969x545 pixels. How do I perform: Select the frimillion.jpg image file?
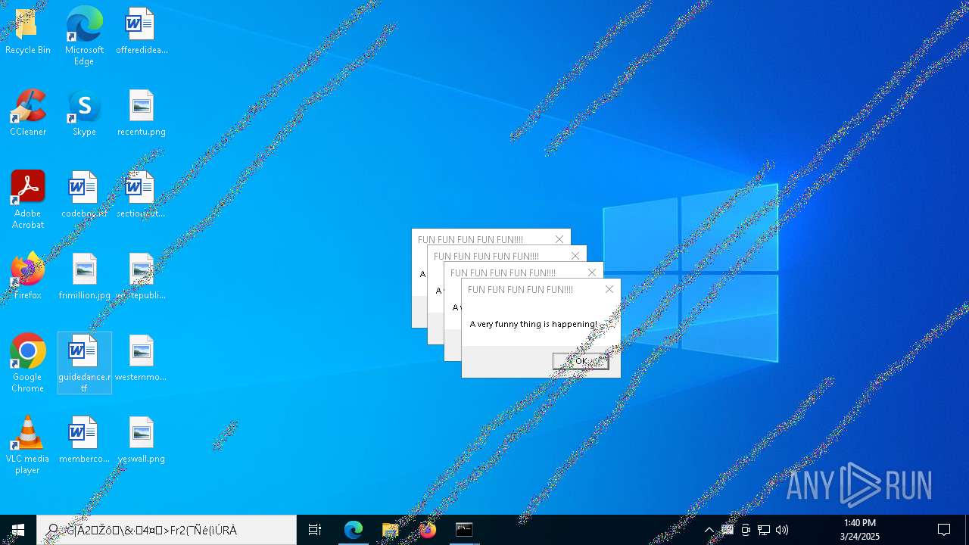tap(84, 277)
